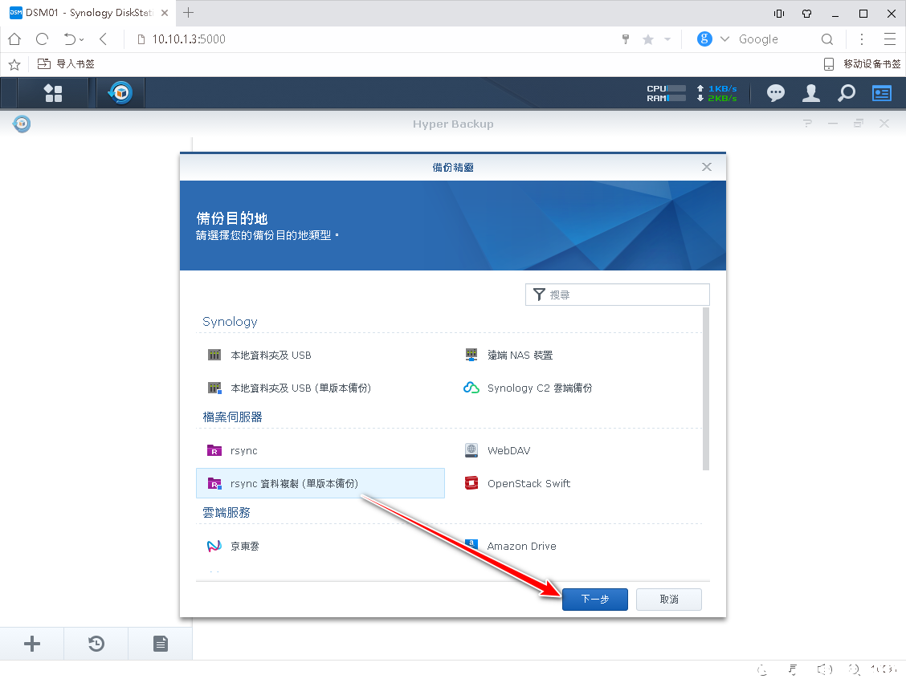Select 遠端 NAS 裝置 destination

point(520,355)
